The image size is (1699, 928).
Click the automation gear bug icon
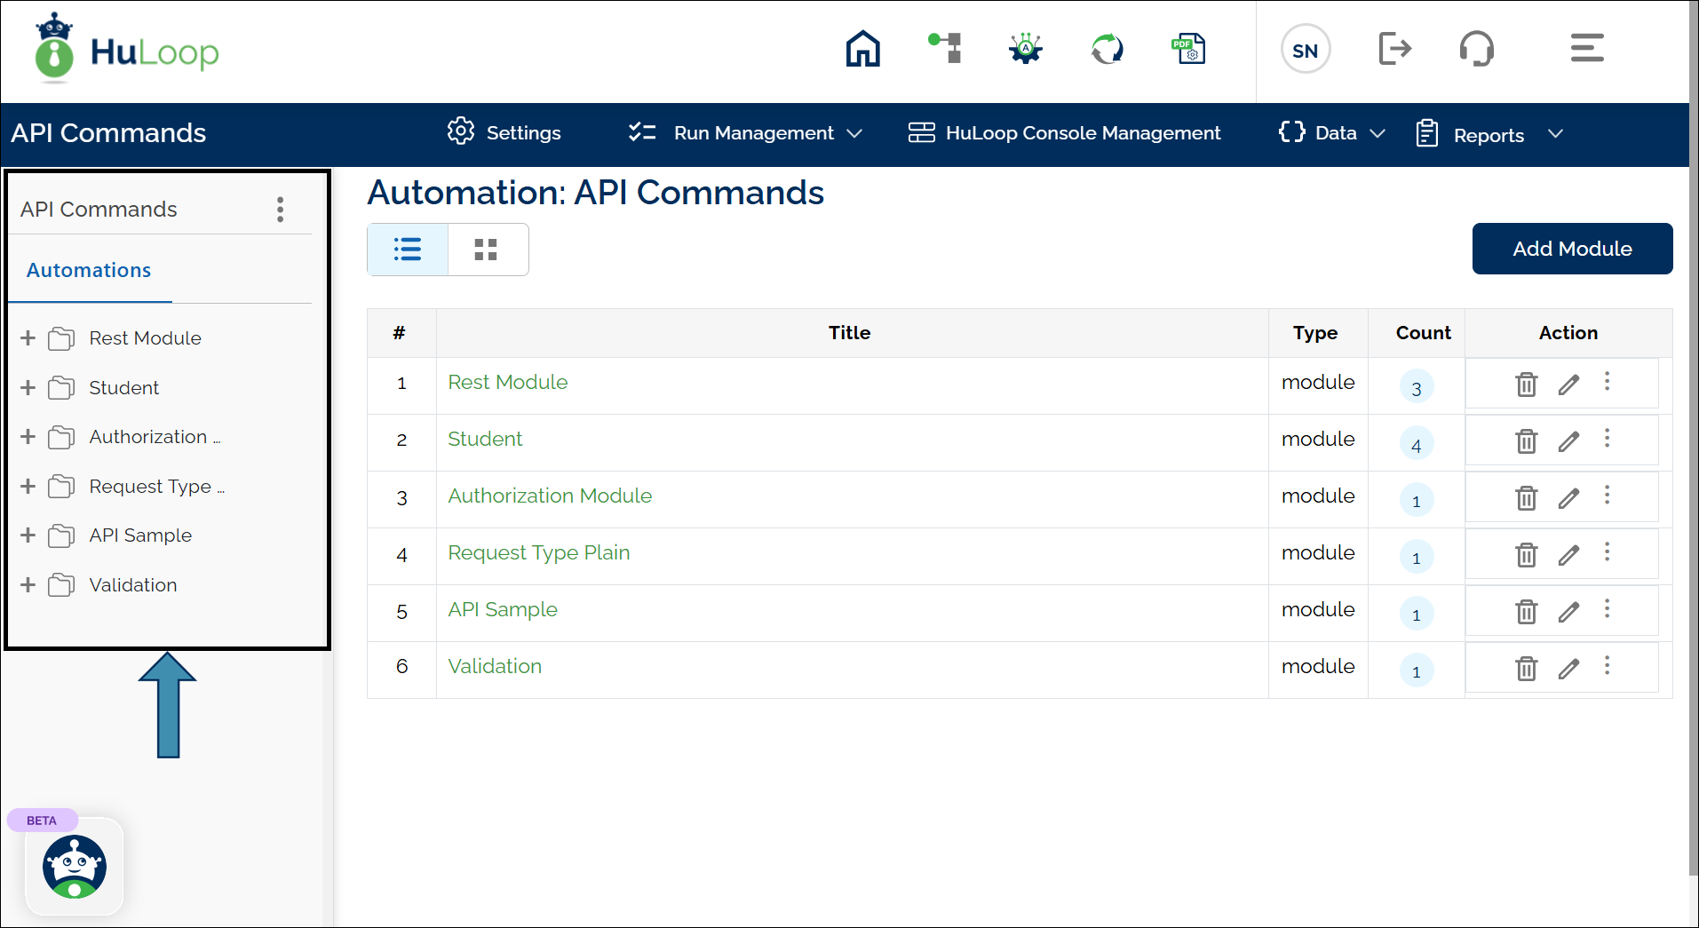(x=1026, y=49)
